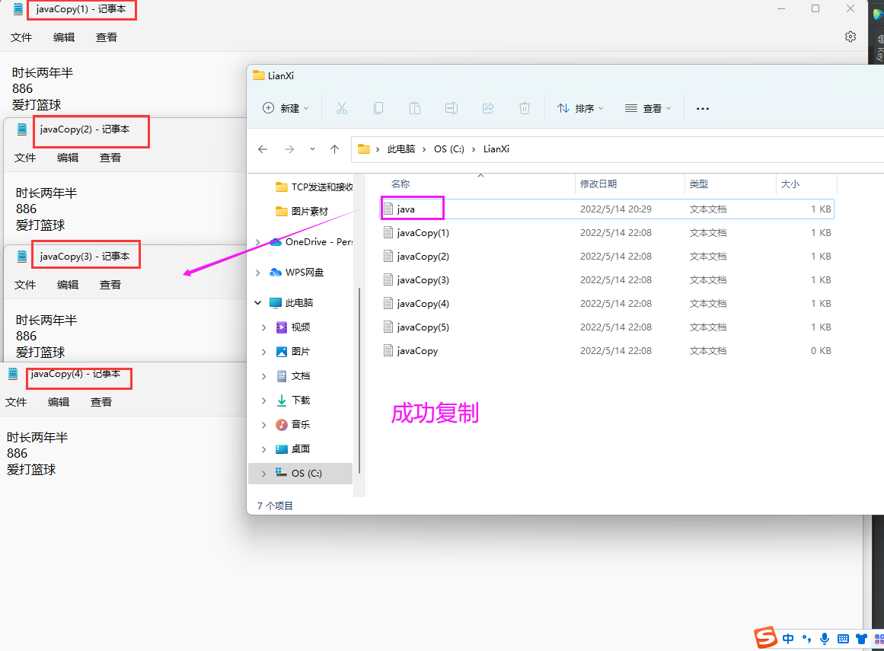Sort by 名称 column header

coord(401,183)
